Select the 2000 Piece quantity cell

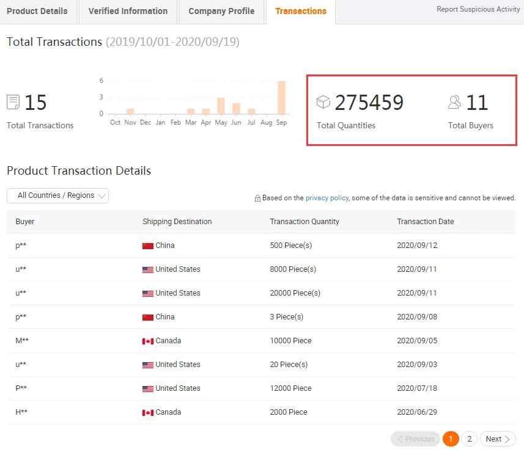289,412
